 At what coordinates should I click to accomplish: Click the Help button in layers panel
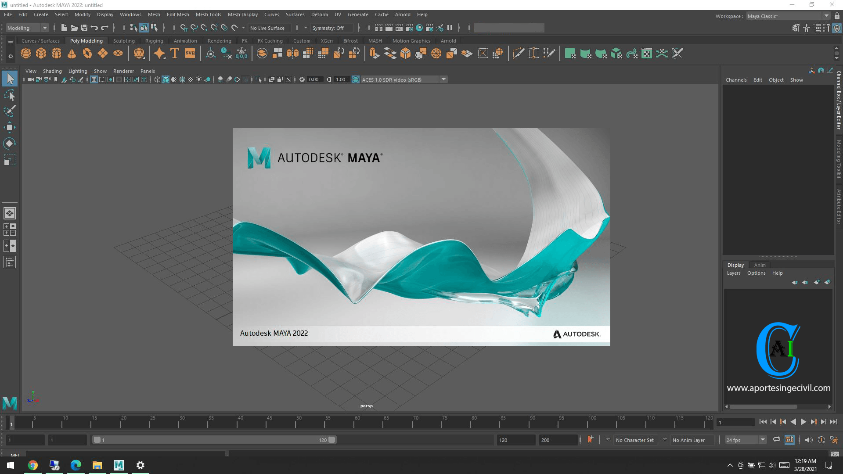point(778,273)
